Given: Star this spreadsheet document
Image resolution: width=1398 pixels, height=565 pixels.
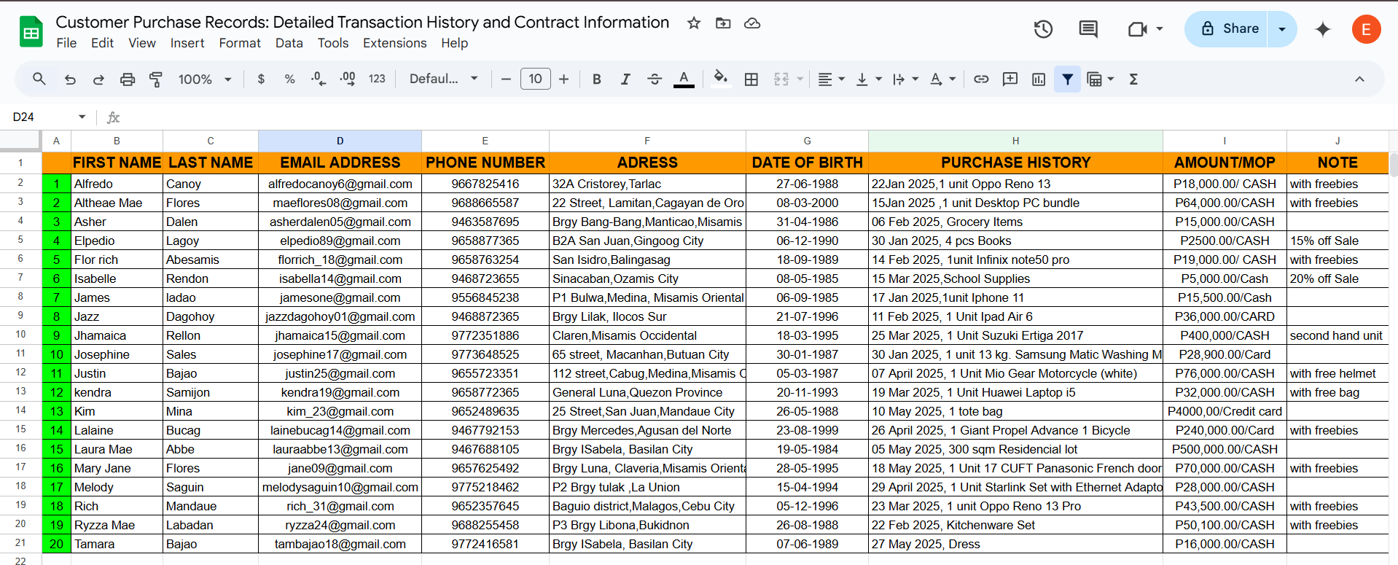Looking at the screenshot, I should pyautogui.click(x=694, y=23).
